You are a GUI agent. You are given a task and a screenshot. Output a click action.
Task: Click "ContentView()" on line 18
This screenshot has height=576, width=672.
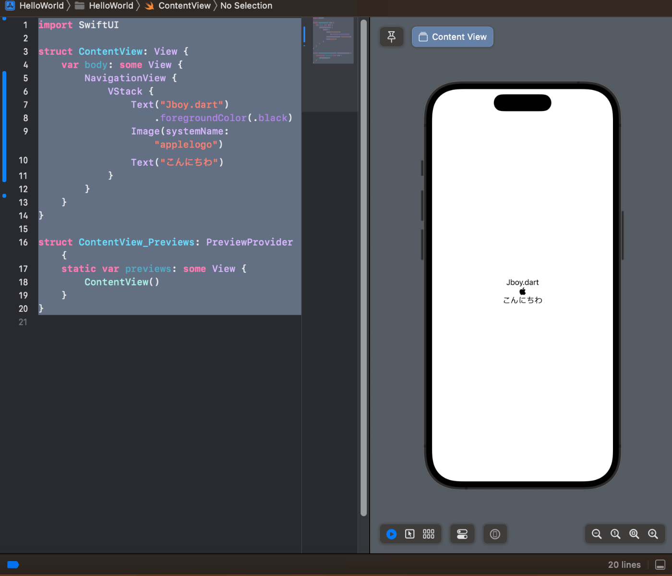[x=122, y=282]
